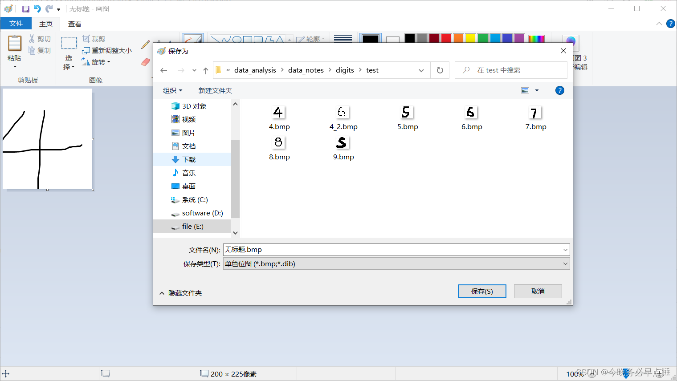
Task: Open the 保存类型 file type dropdown
Action: [396, 263]
